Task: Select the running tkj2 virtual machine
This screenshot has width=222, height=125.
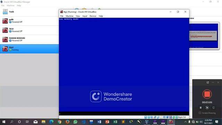Action: tap(29, 49)
